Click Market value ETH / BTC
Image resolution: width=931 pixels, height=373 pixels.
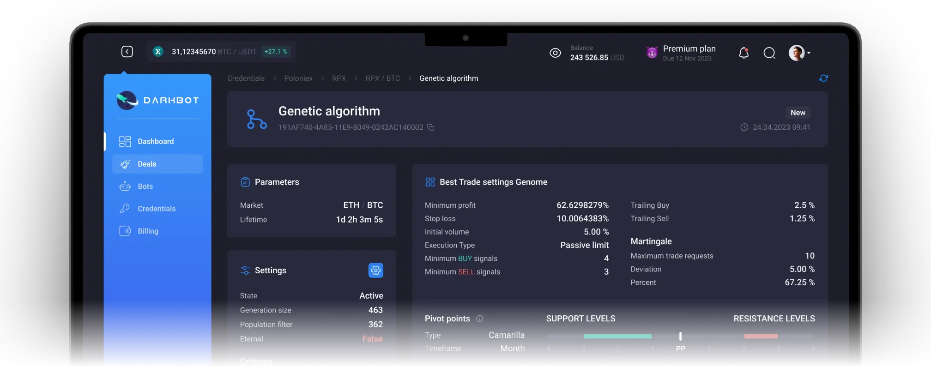pos(363,205)
